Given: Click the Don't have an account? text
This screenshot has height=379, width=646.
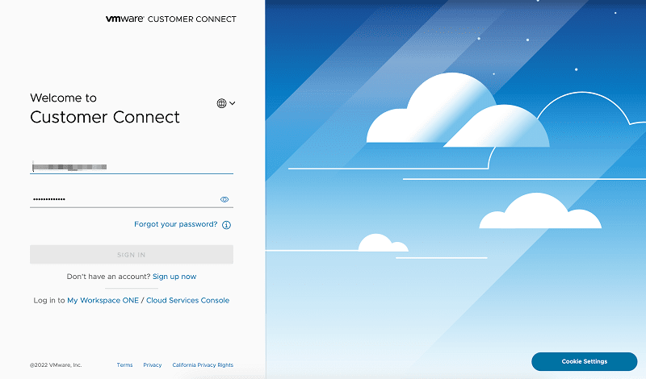Looking at the screenshot, I should point(108,277).
